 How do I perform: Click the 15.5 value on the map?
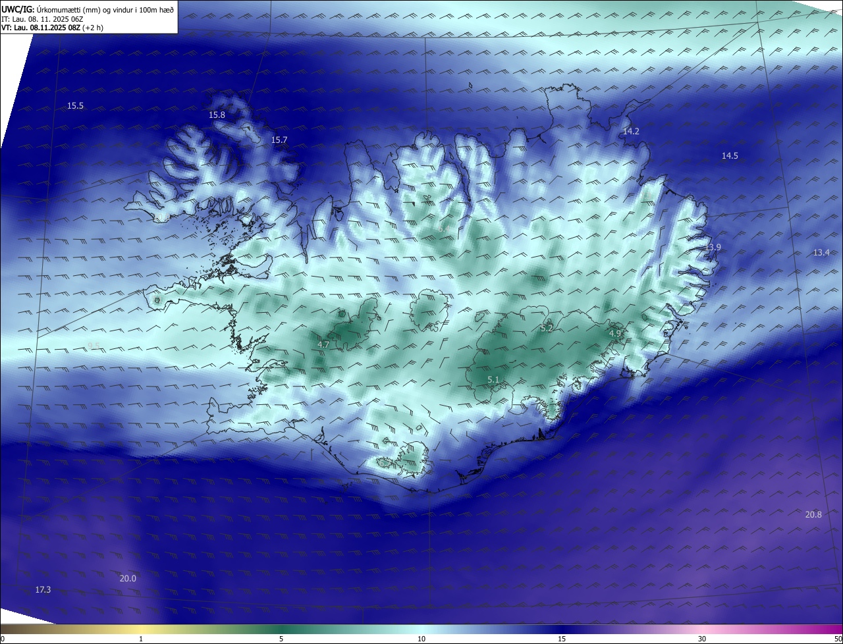click(x=76, y=106)
